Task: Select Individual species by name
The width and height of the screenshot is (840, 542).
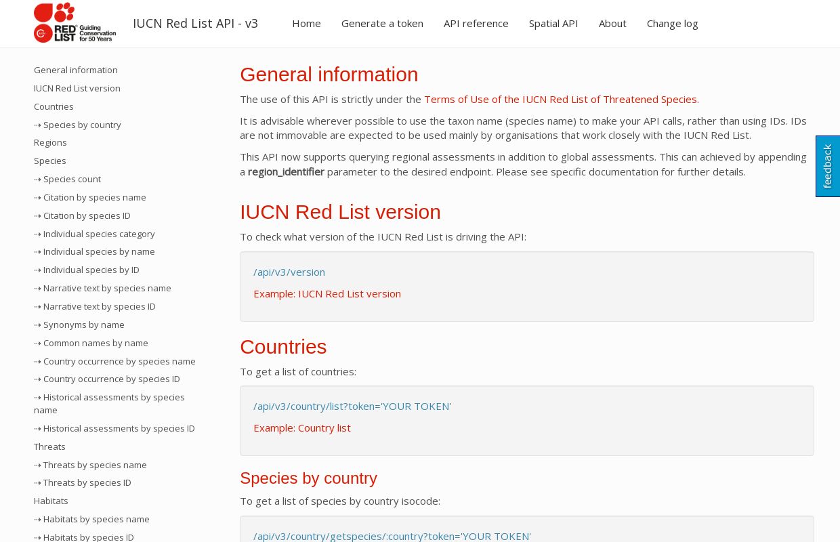Action: click(95, 251)
